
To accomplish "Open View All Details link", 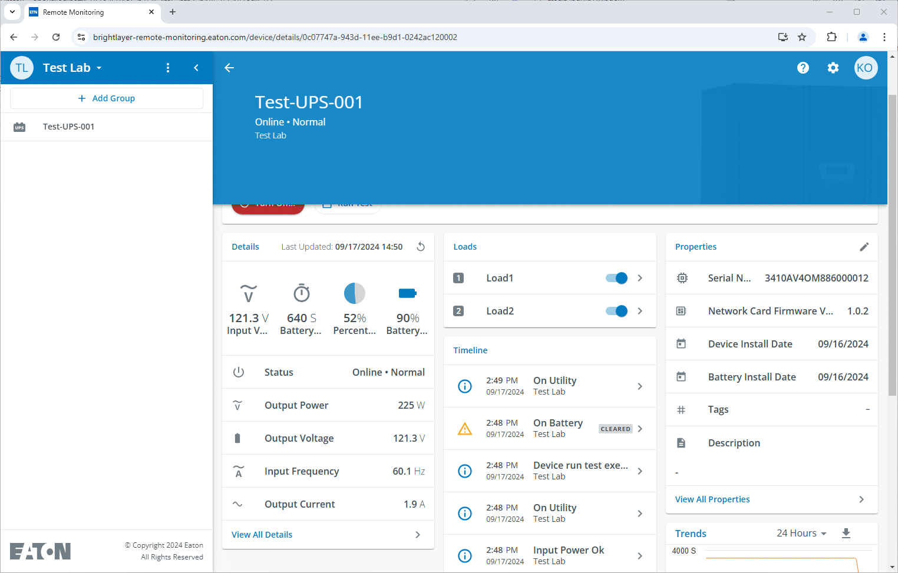I will point(328,535).
